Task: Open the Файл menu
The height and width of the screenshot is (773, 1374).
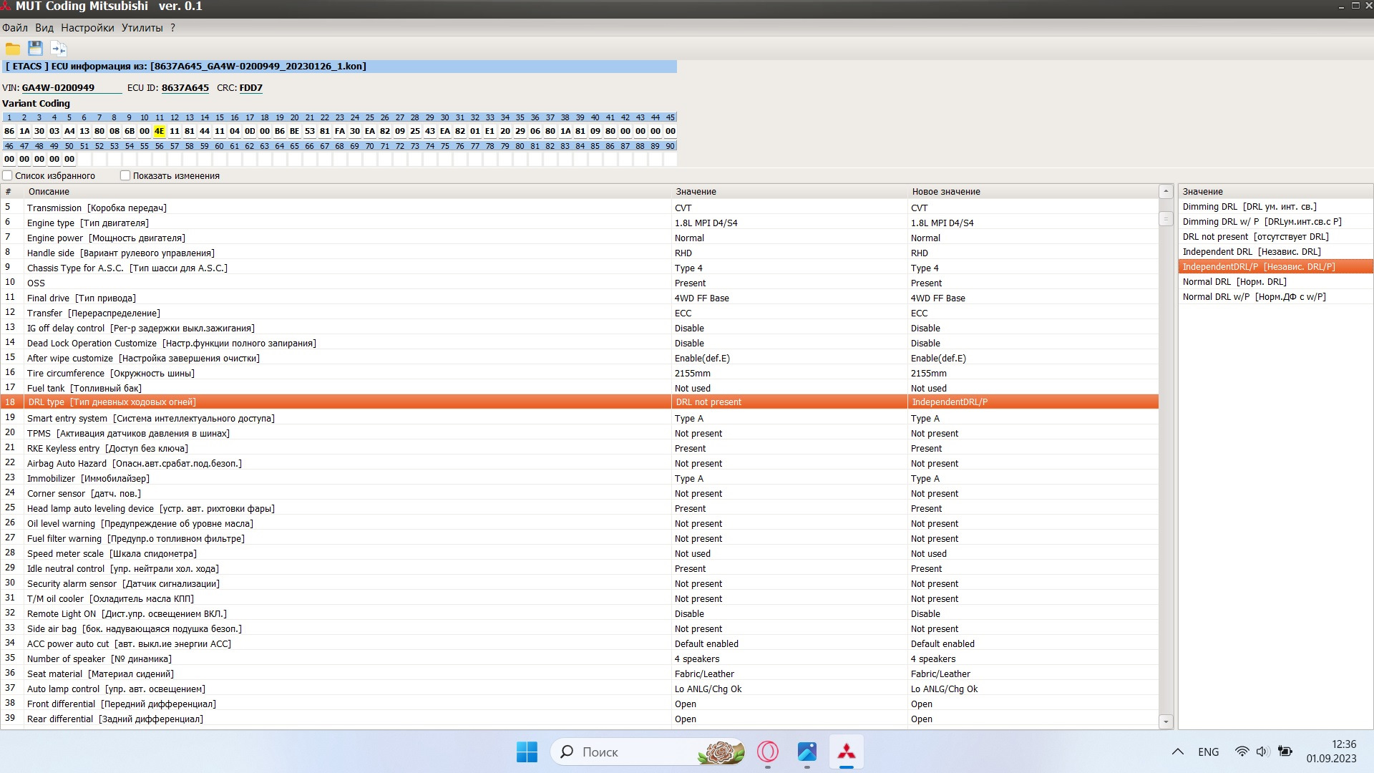Action: click(x=15, y=28)
